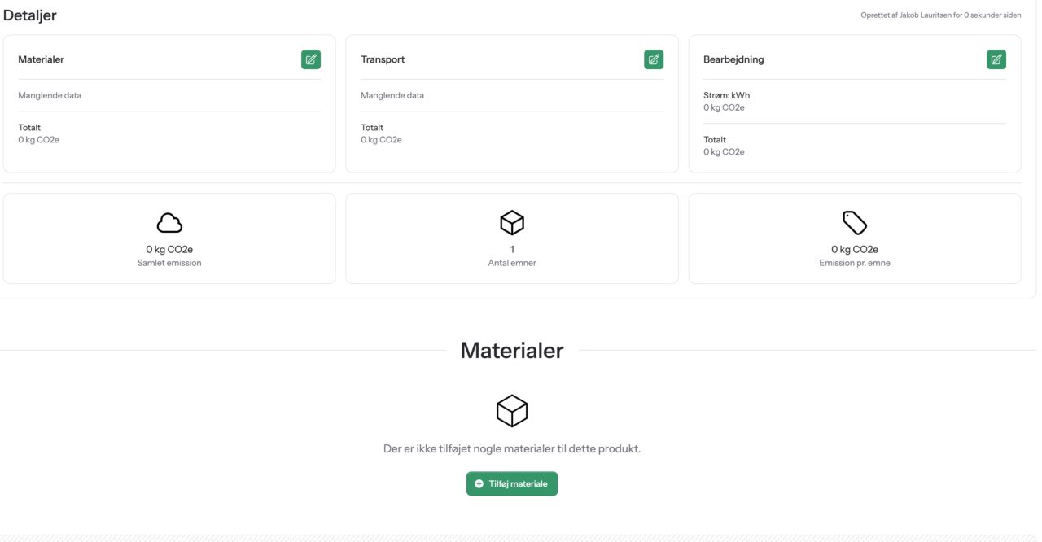Click the Detaljer heading
This screenshot has height=542, width=1042.
click(x=30, y=15)
